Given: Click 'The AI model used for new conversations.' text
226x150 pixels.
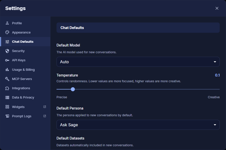Looking at the screenshot, I should pyautogui.click(x=86, y=52).
